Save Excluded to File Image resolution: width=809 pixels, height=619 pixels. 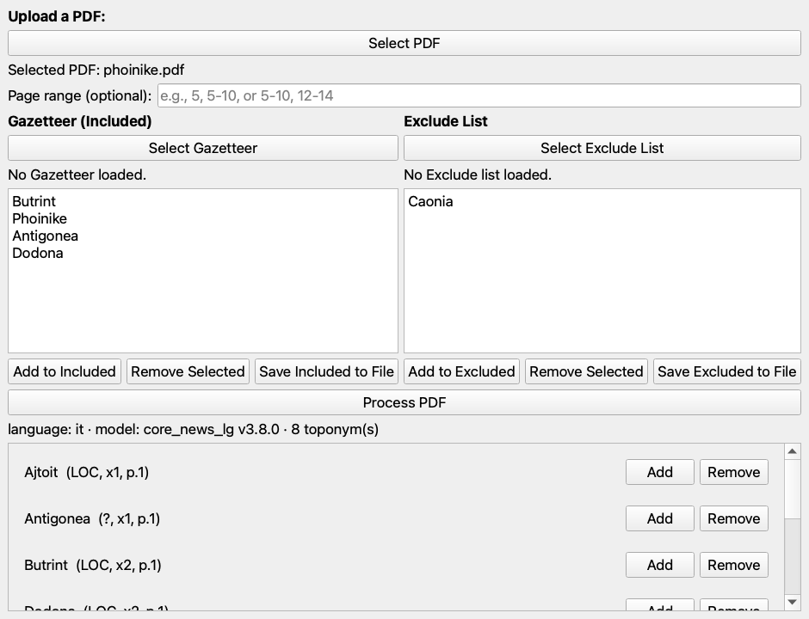pyautogui.click(x=727, y=371)
